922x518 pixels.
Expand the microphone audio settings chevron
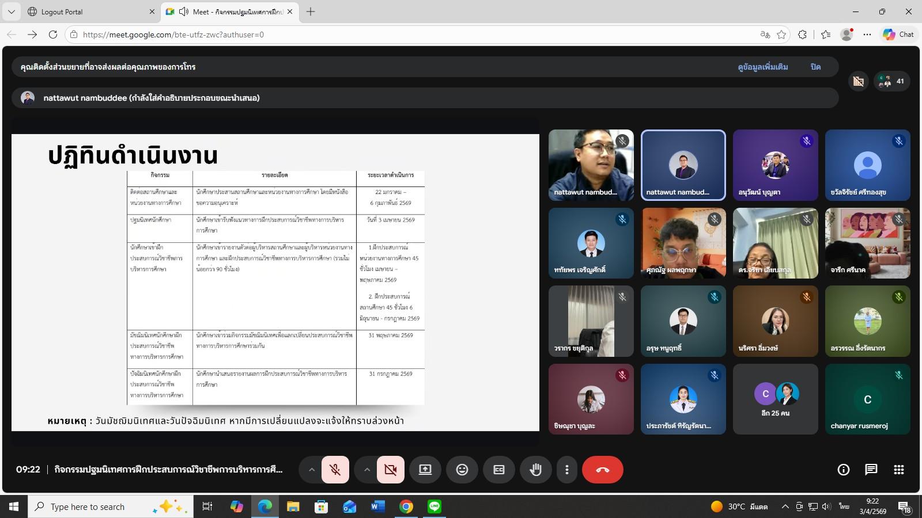(311, 470)
